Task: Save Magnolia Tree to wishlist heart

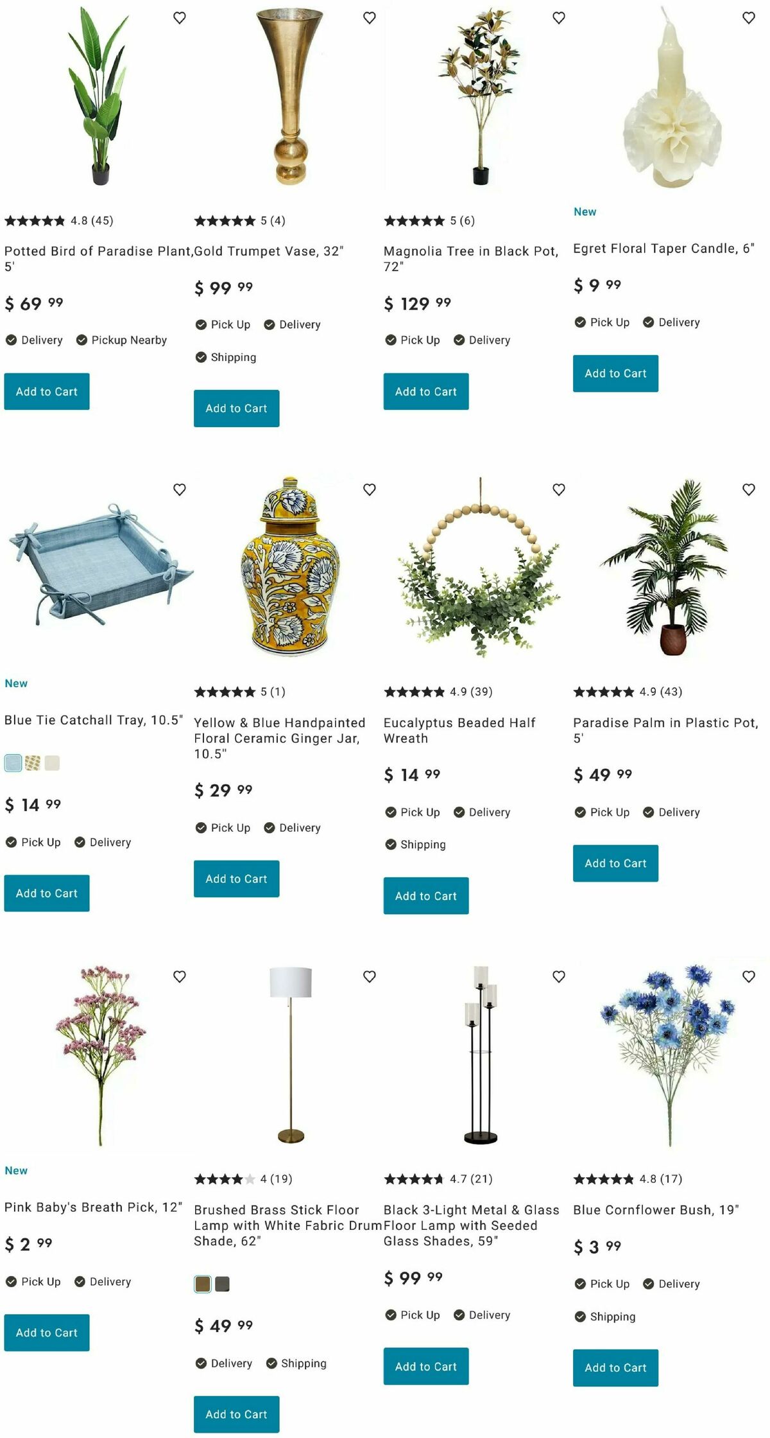Action: point(559,18)
